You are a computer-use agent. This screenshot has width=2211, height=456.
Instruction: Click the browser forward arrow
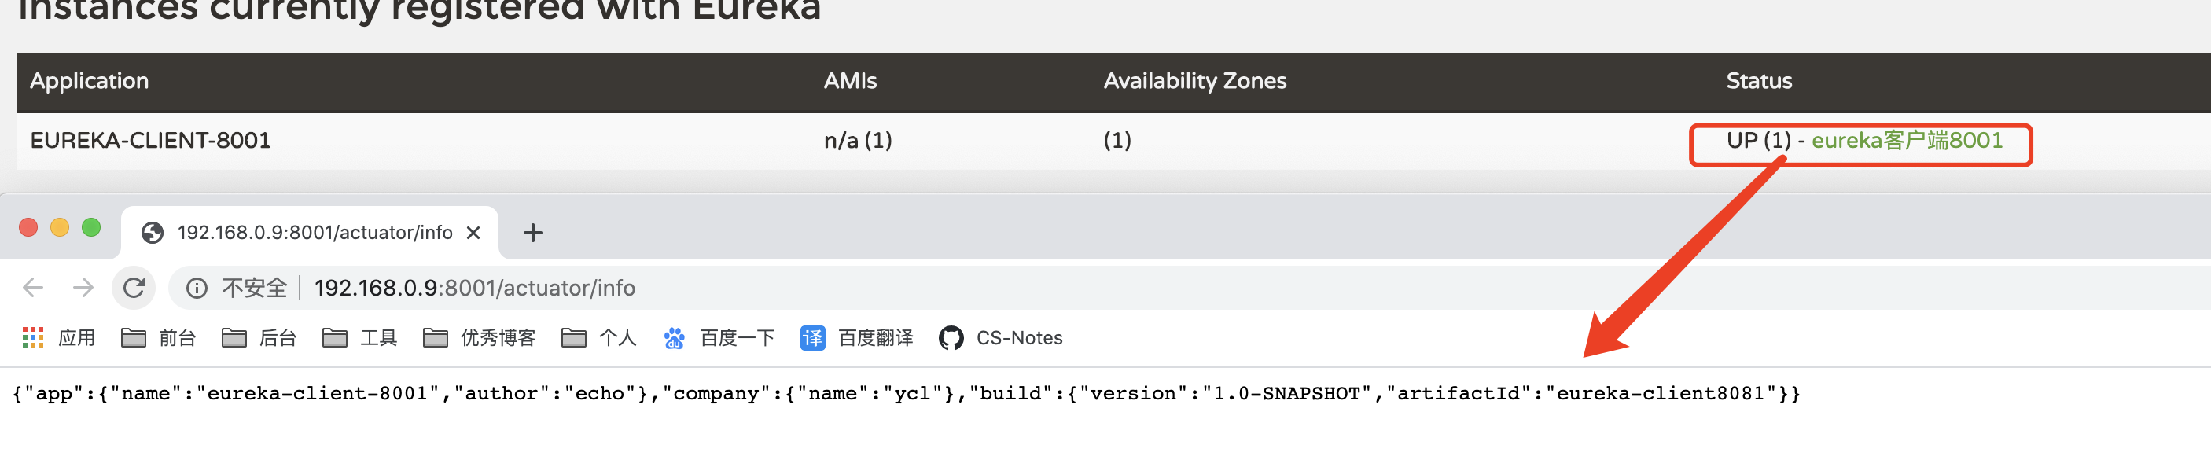[x=83, y=288]
